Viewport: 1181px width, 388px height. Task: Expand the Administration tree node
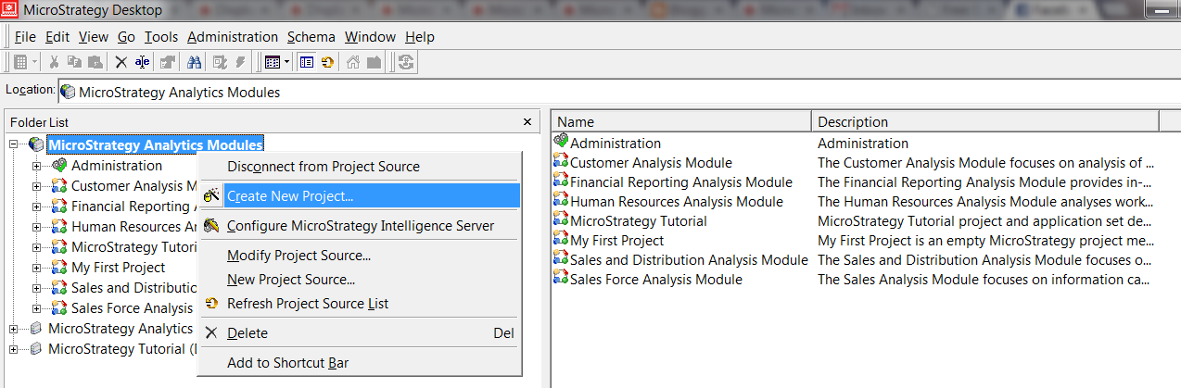point(37,166)
